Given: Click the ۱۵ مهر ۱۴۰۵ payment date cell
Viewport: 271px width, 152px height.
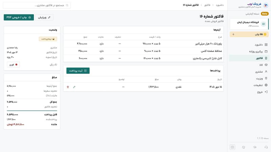Looking at the screenshot, I should coord(215,87).
